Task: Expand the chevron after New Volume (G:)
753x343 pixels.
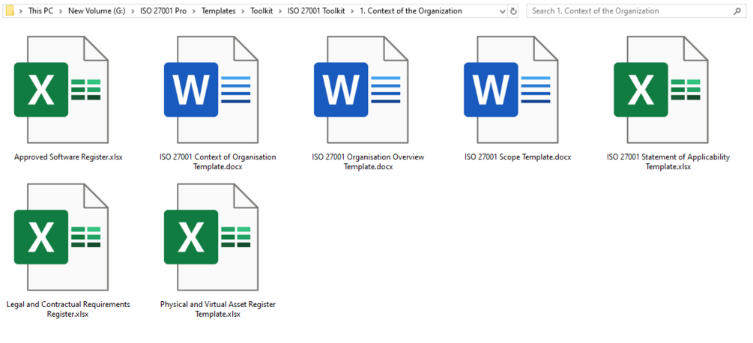Action: click(x=133, y=11)
